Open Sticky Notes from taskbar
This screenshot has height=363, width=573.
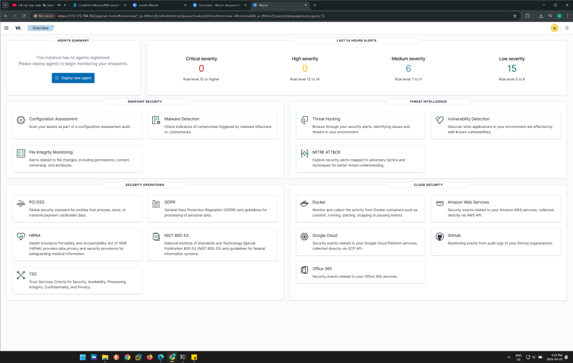194,357
